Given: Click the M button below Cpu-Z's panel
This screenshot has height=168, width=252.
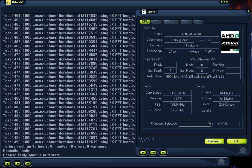Looking at the screenshot, I should click(163, 153).
